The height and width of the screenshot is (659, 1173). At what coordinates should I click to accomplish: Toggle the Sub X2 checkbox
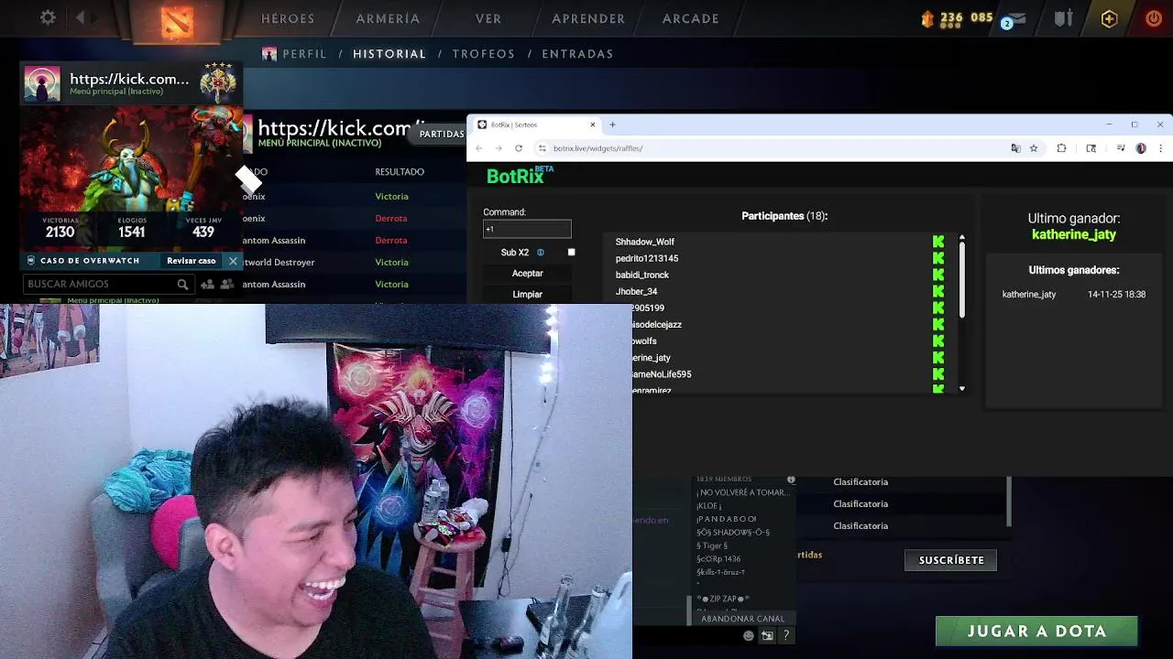pos(571,253)
